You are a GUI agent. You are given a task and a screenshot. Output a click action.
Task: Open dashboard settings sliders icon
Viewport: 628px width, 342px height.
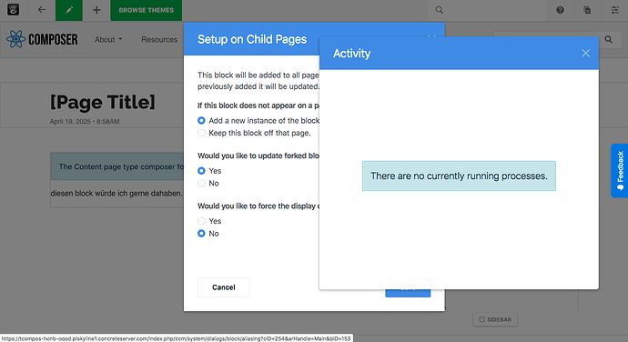(615, 10)
